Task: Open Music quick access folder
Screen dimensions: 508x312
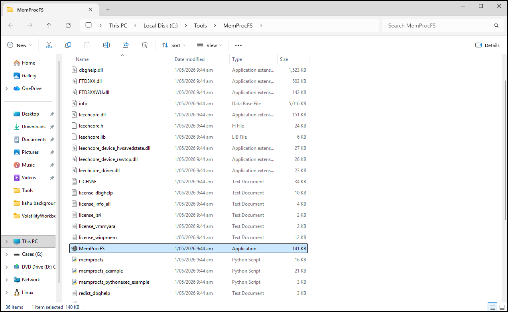Action: coord(28,165)
